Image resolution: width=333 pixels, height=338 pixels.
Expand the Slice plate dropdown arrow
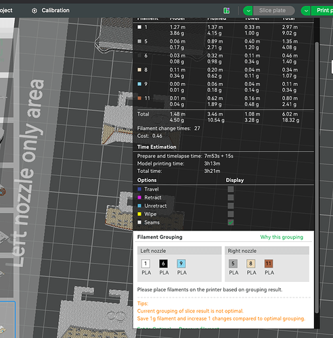[248, 11]
